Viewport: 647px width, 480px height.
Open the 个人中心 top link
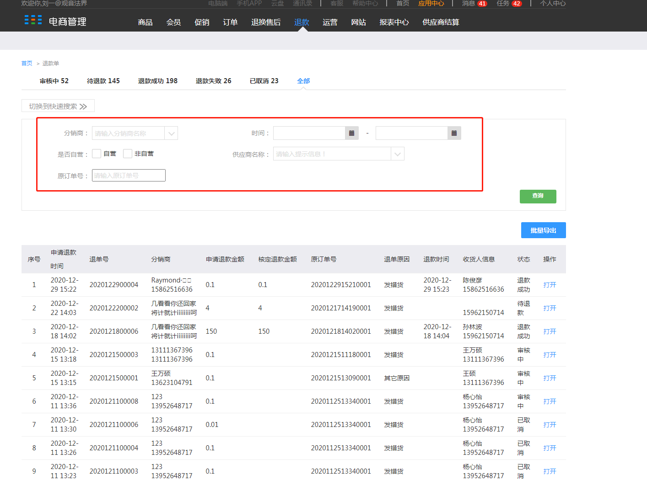[553, 3]
